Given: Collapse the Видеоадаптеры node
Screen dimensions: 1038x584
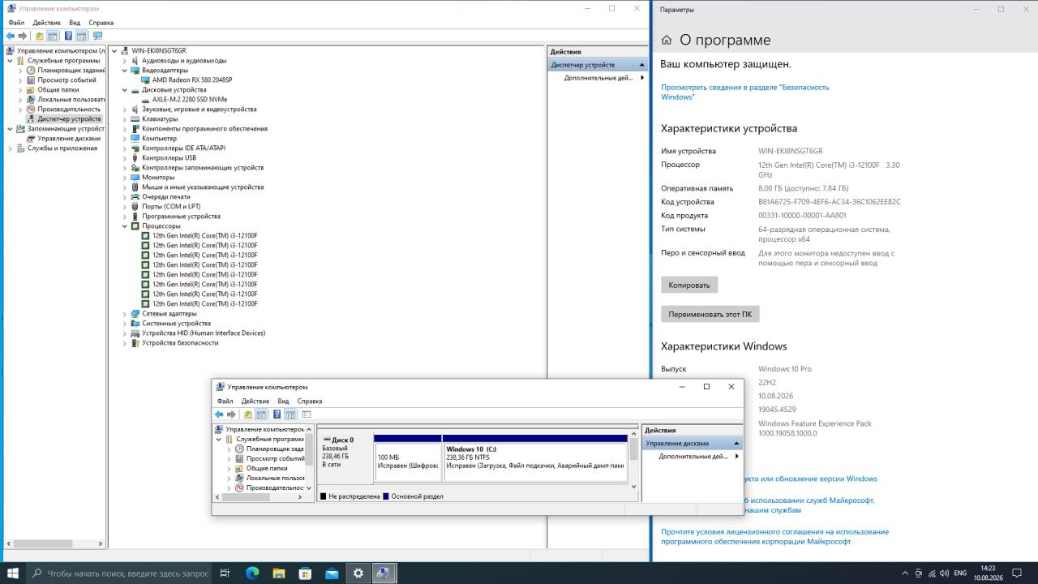Looking at the screenshot, I should [125, 71].
